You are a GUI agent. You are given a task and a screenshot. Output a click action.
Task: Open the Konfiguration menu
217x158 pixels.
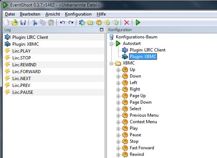click(x=78, y=14)
